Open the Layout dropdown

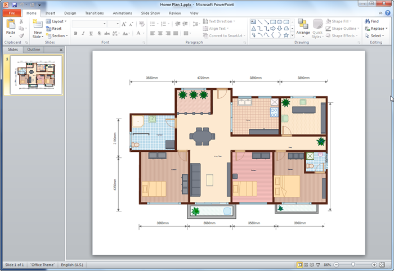coord(57,21)
